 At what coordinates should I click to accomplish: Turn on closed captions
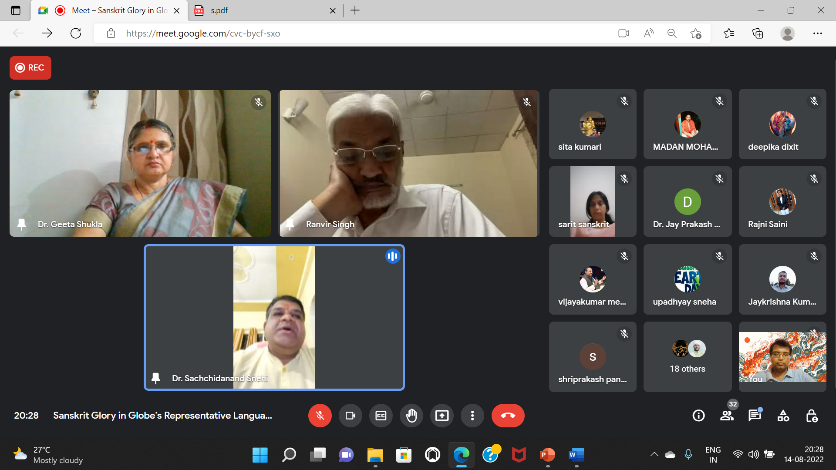(x=381, y=416)
